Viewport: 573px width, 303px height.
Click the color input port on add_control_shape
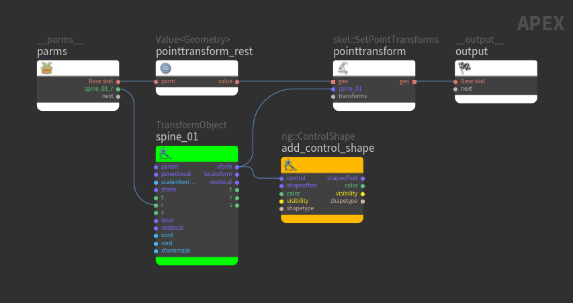click(281, 193)
